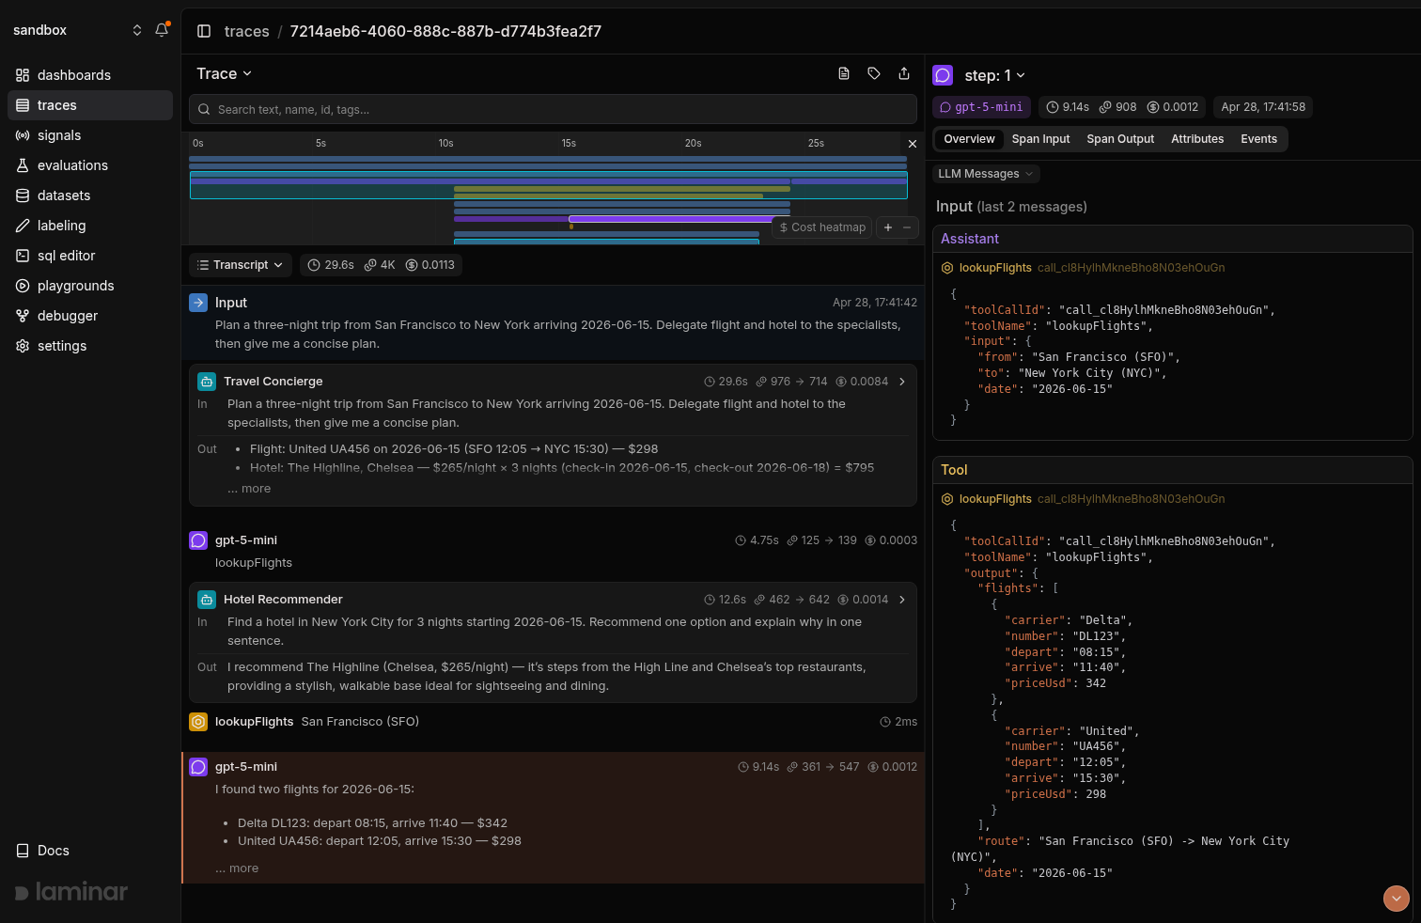Click the share/export icon in Trace header
The image size is (1421, 923).
tap(904, 73)
